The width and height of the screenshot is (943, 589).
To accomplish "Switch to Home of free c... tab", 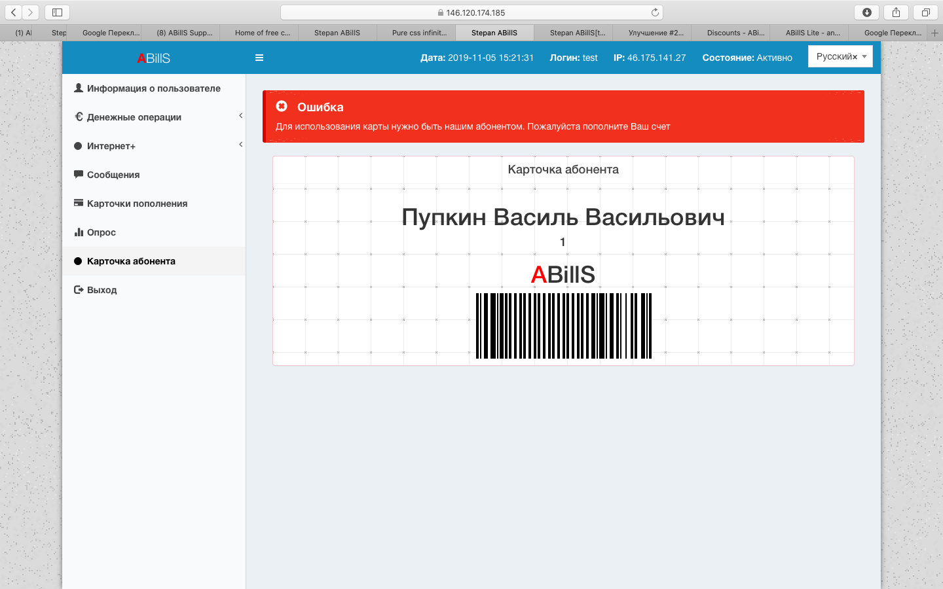I will click(x=259, y=33).
